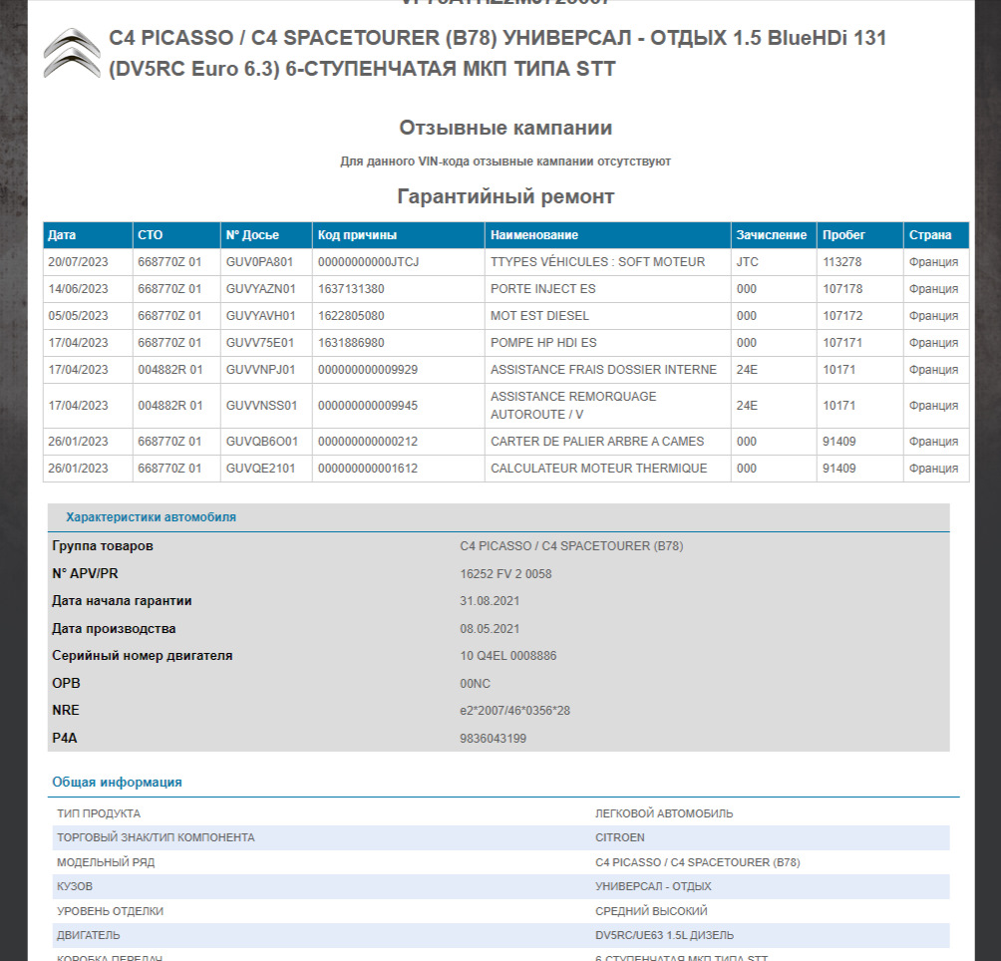Click the P4A value 9836043199
This screenshot has width=1001, height=961.
pyautogui.click(x=493, y=738)
